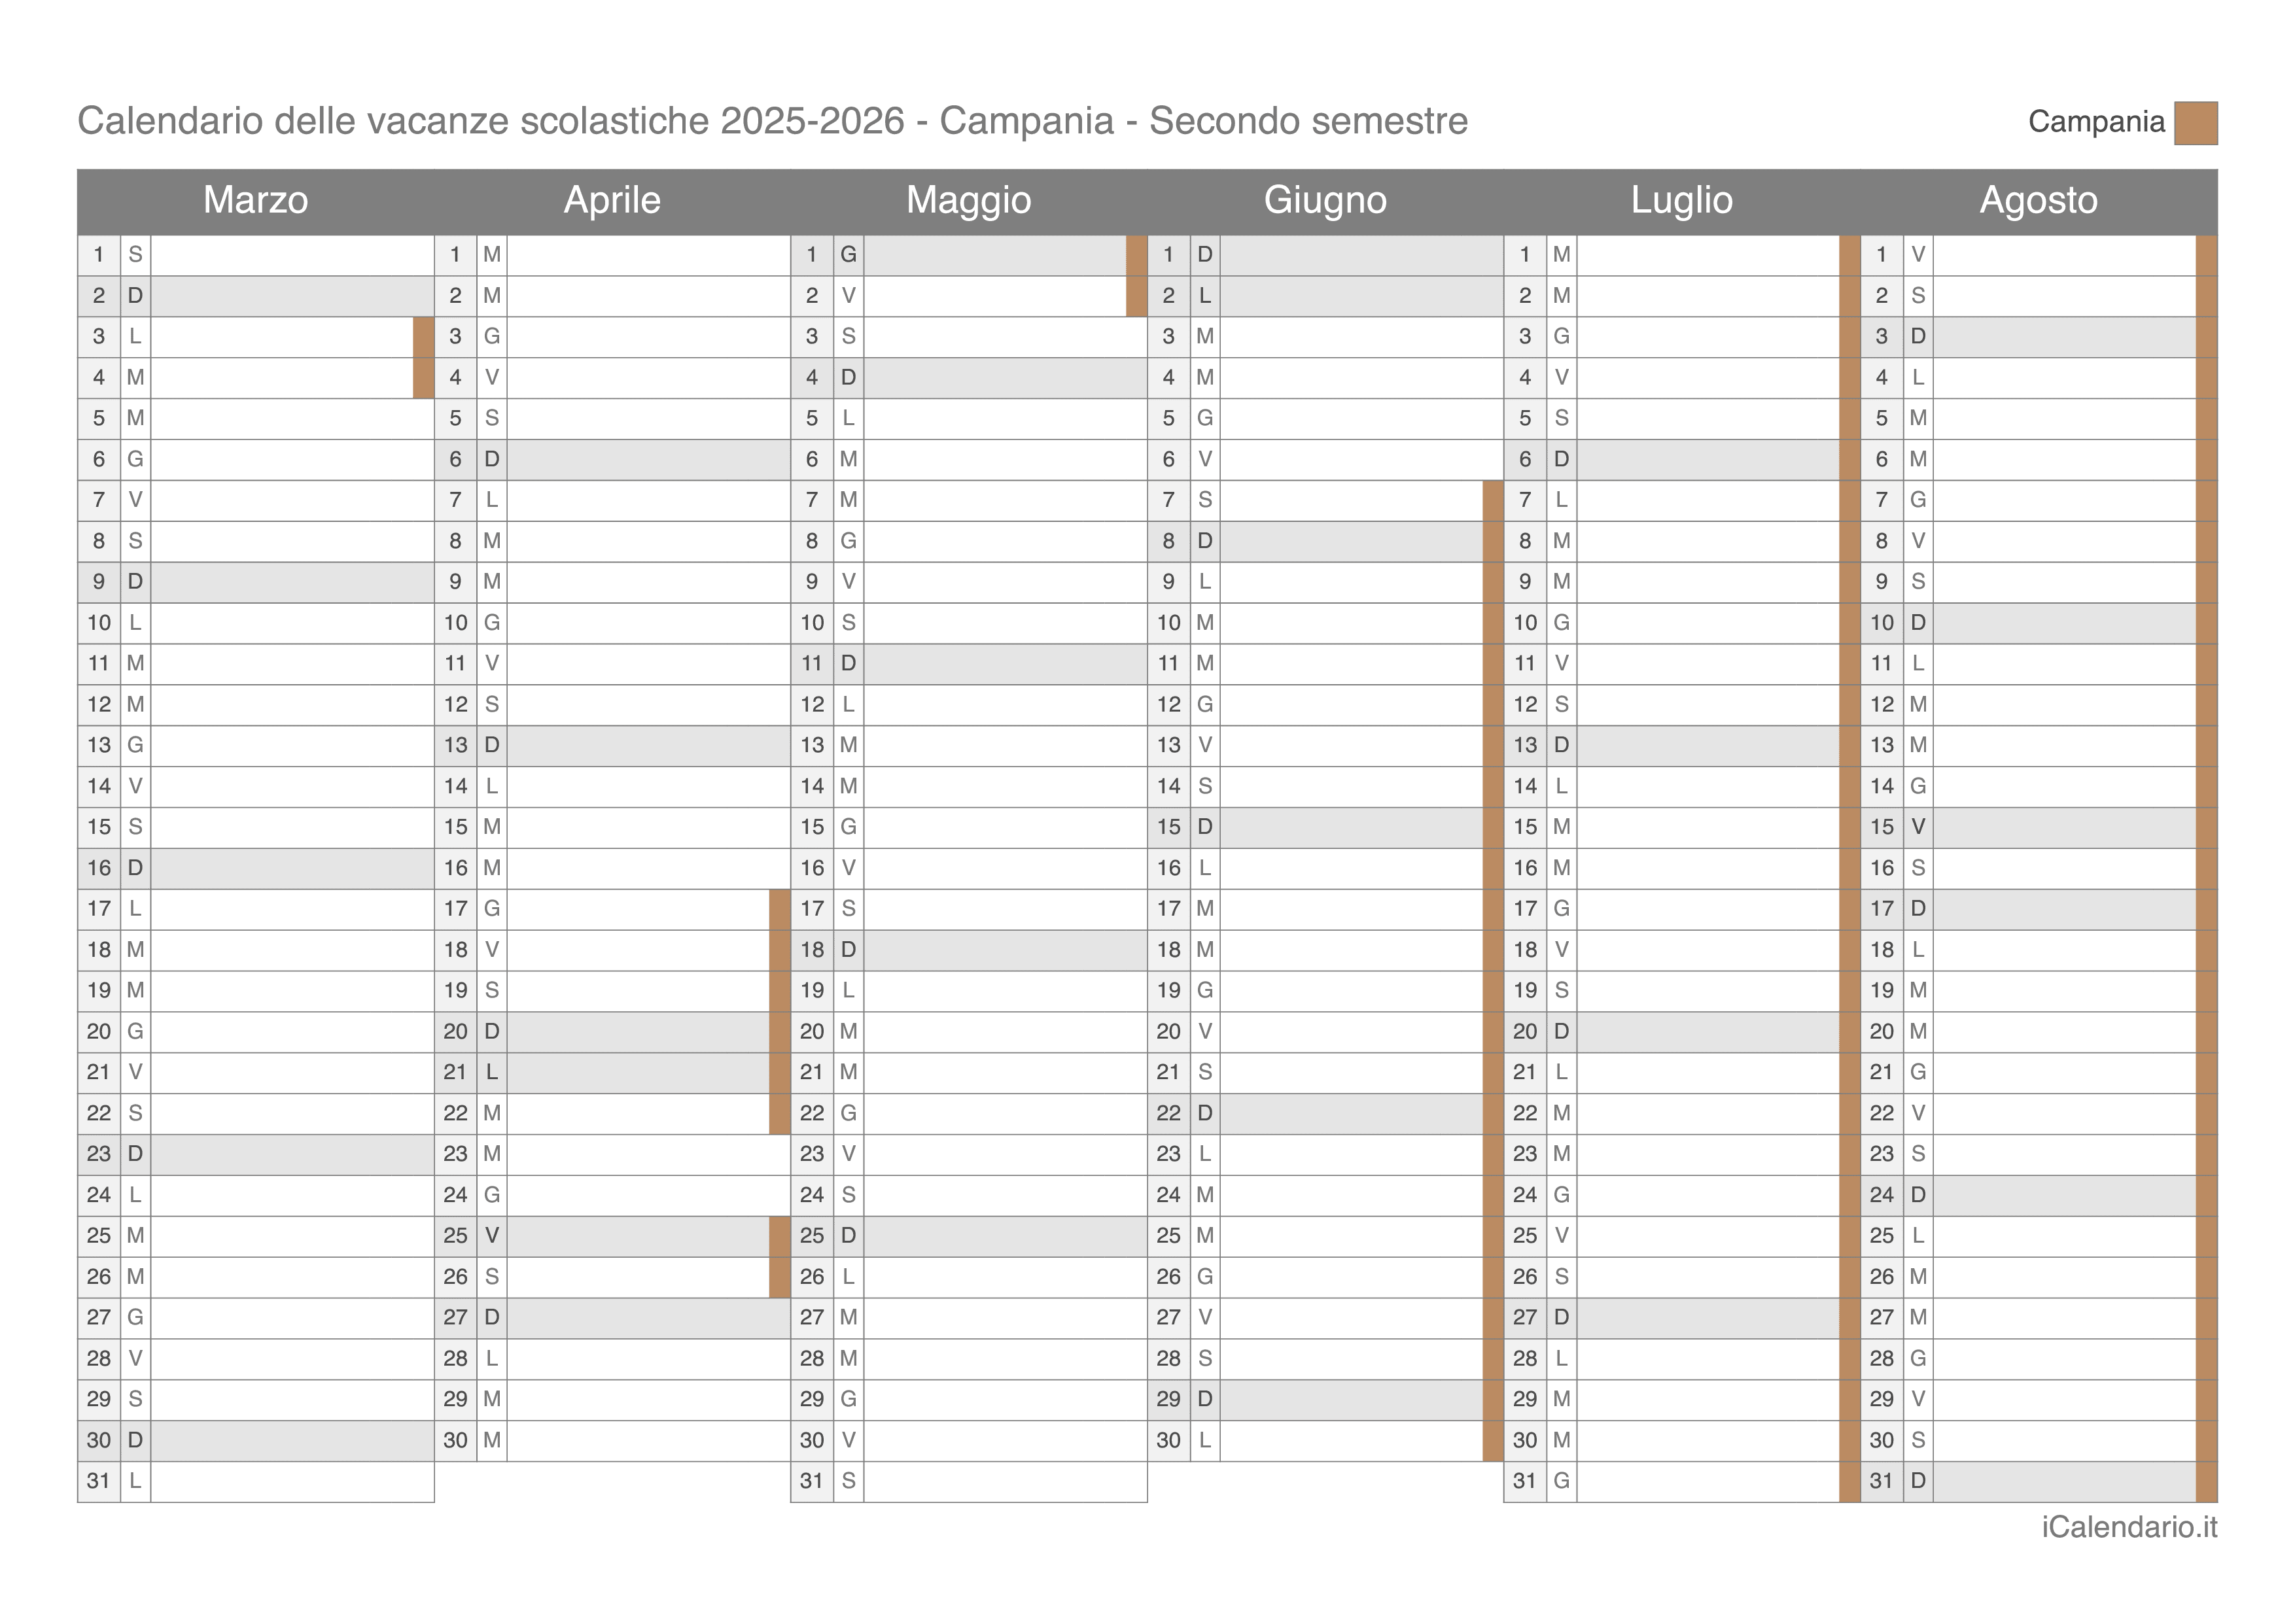Click day number 20 in the Aprile column
2295x1624 pixels.
click(x=456, y=1032)
